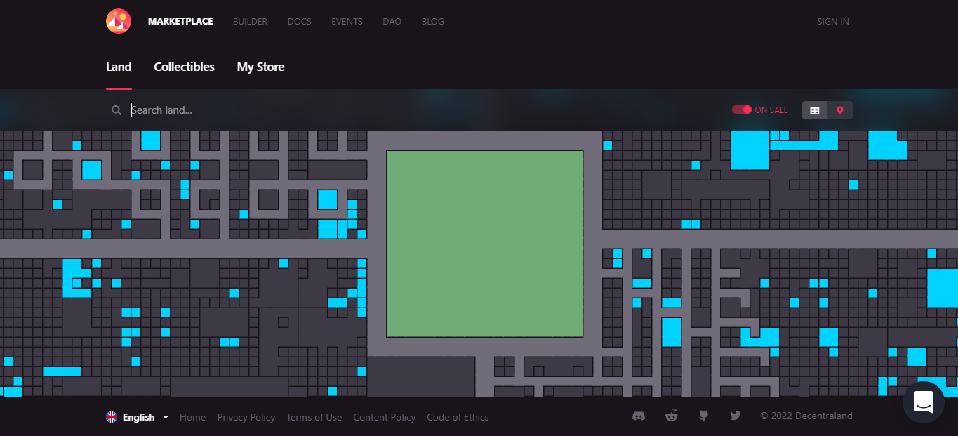Click the UK flag language icon

[112, 417]
